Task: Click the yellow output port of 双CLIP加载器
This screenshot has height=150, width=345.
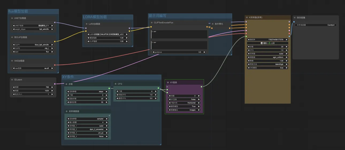Action: click(x=55, y=42)
